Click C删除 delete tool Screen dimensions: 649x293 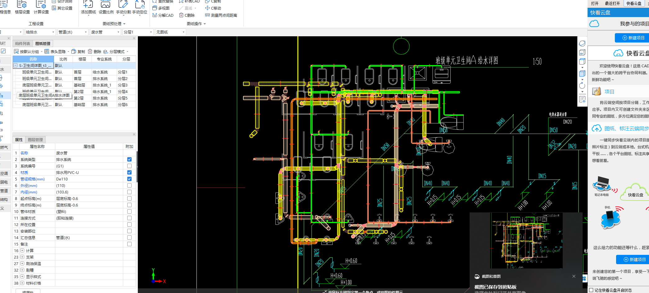point(187,15)
